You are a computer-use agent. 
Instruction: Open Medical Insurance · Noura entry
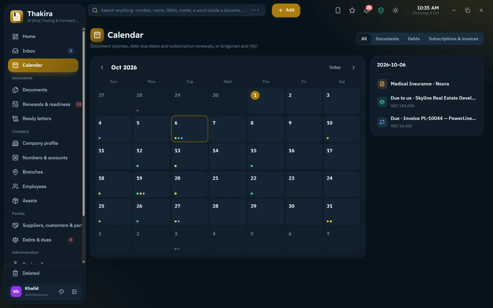pos(427,84)
